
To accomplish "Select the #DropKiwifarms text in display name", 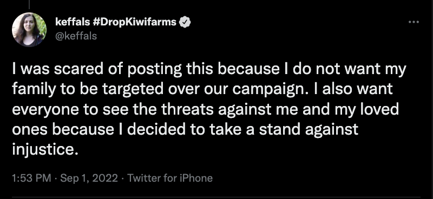I will (x=135, y=22).
